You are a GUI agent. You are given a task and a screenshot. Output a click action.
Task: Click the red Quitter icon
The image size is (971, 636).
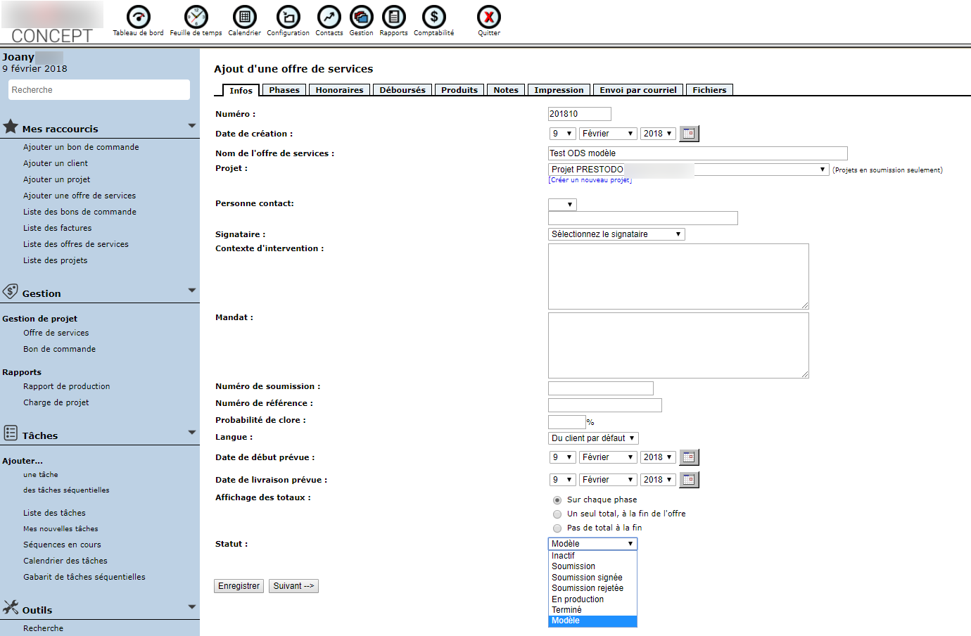click(x=488, y=17)
